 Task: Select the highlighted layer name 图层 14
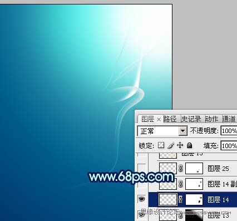point(218,200)
